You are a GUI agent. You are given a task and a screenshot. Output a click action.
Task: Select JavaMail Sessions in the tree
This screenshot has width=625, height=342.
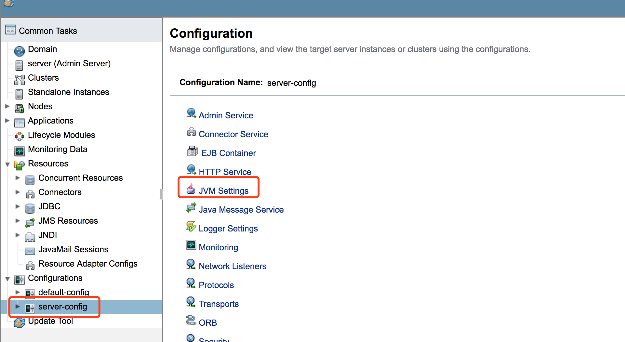pos(73,249)
